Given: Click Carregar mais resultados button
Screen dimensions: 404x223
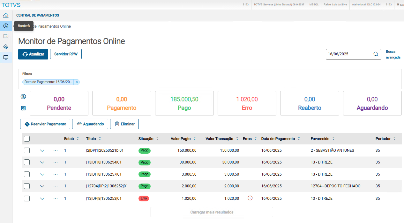Looking at the screenshot, I should [212, 212].
